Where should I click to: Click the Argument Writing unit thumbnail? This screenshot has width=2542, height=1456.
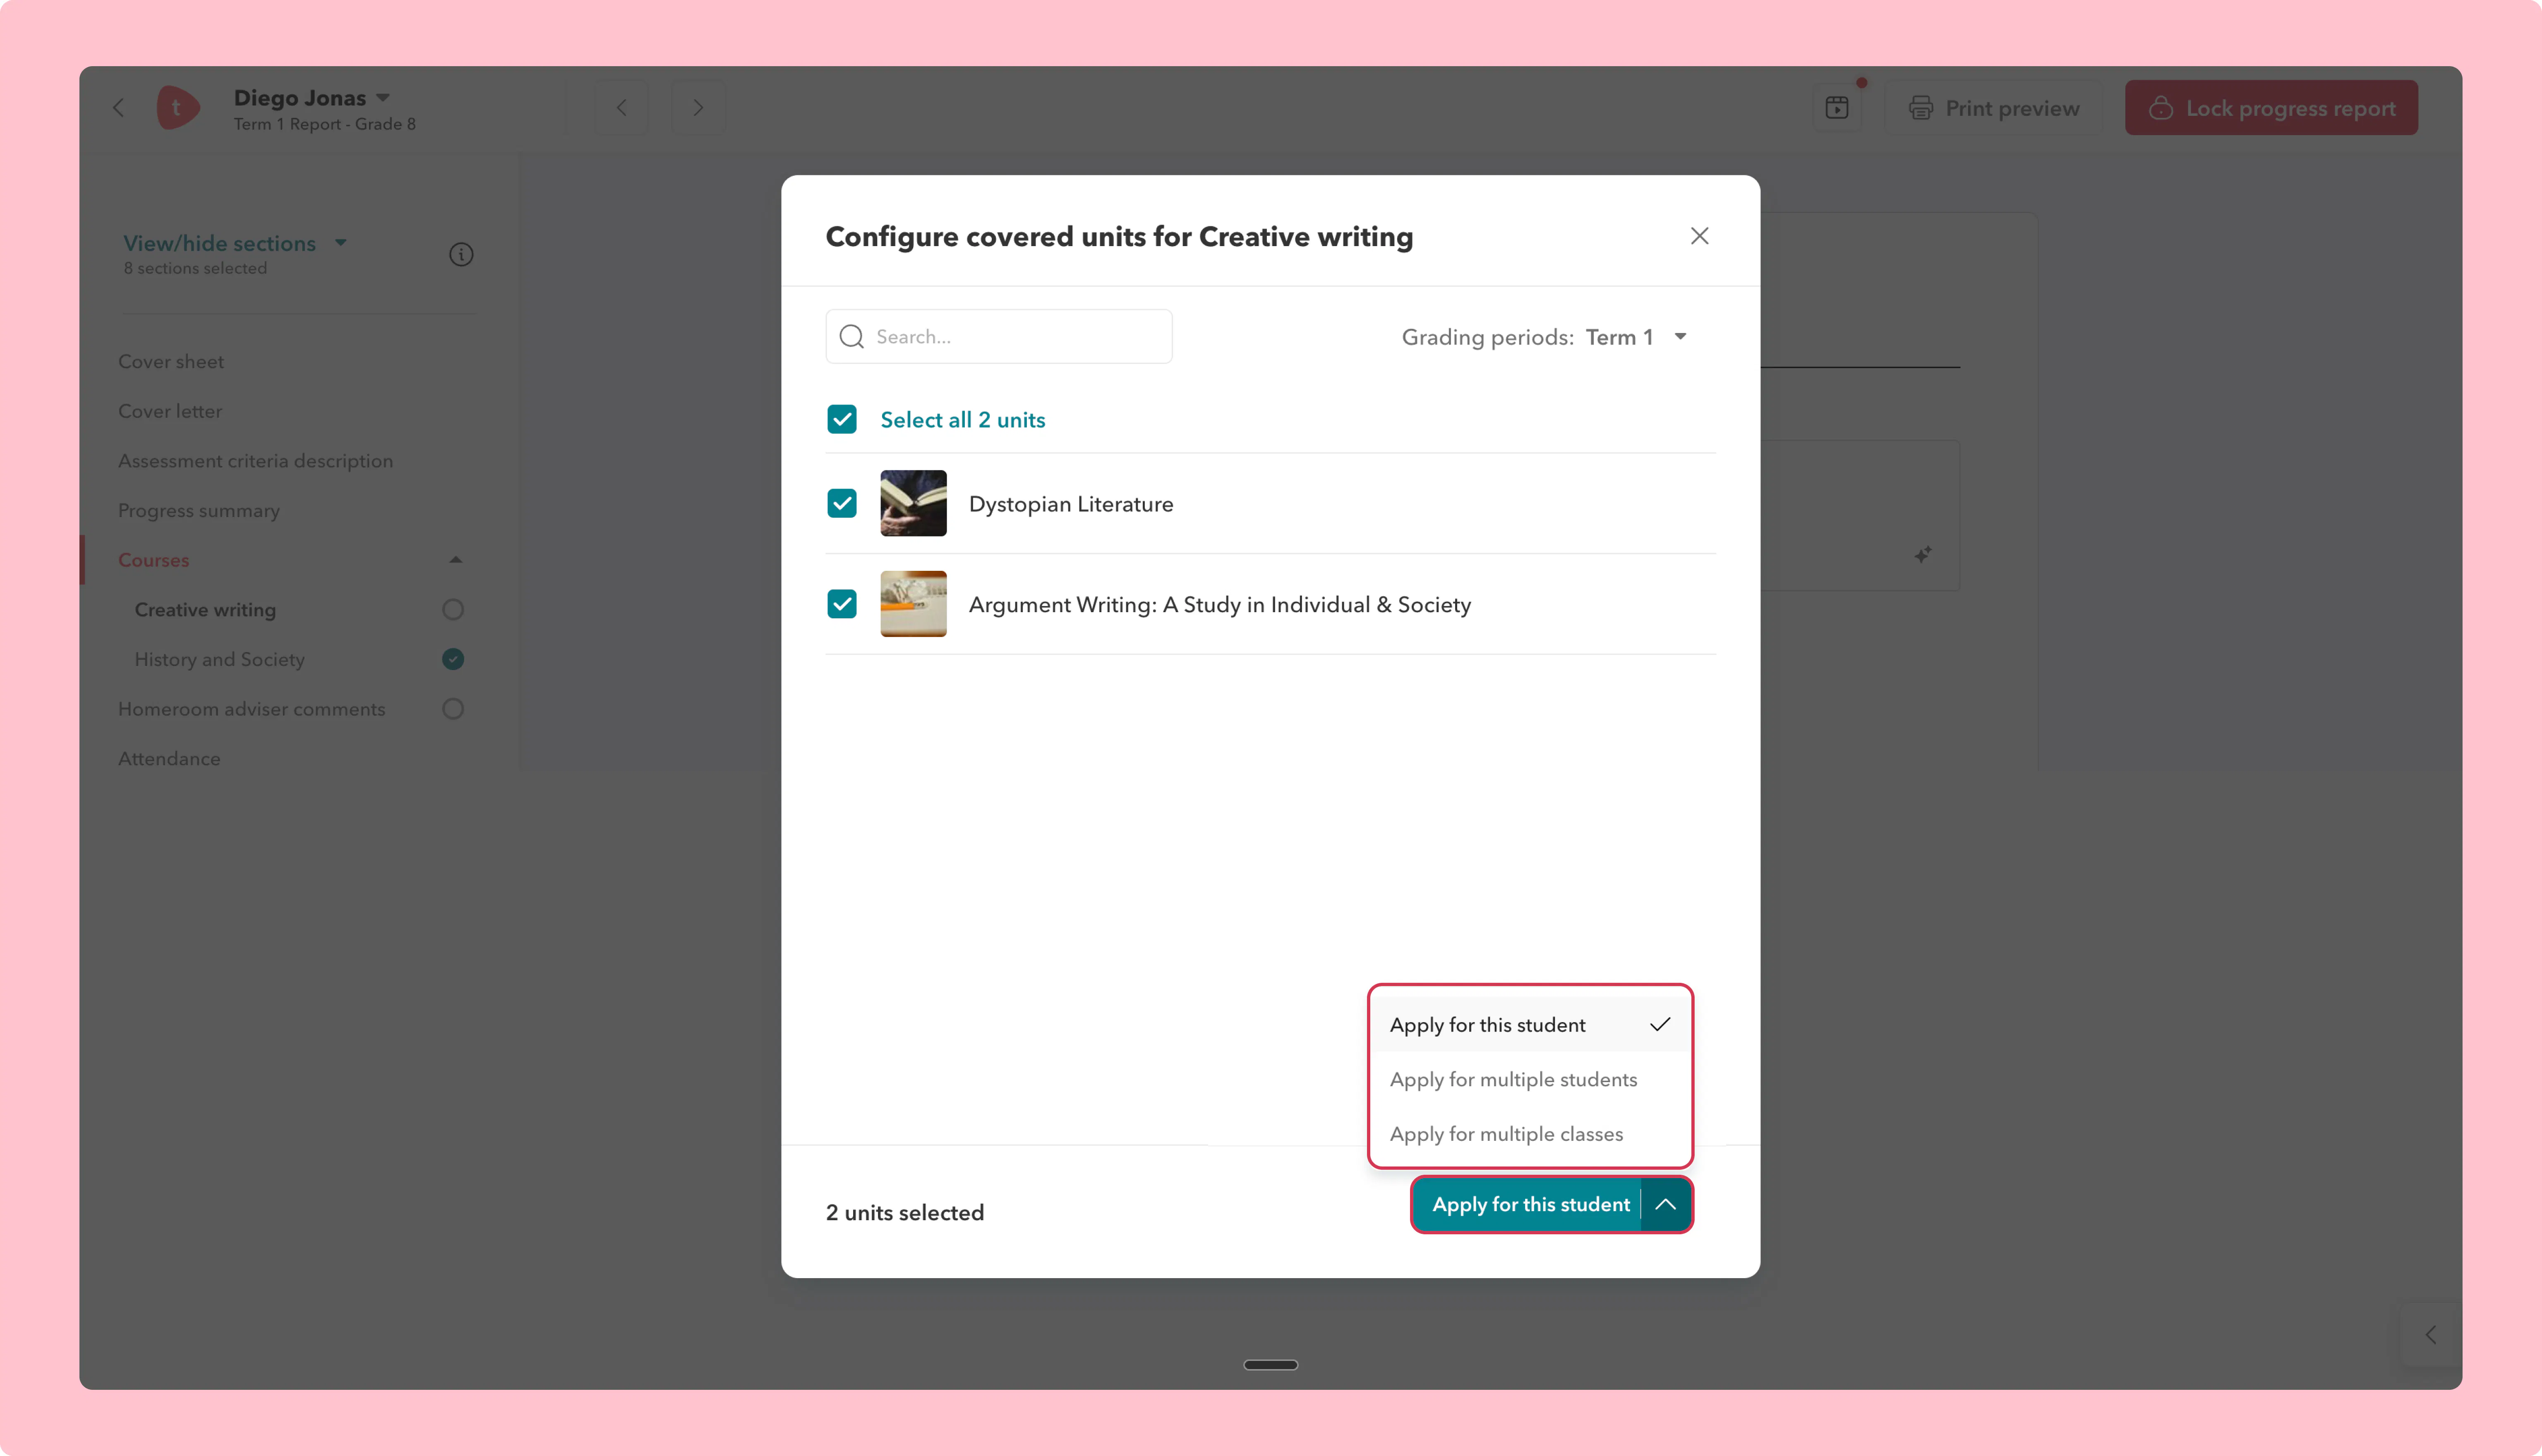pyautogui.click(x=913, y=604)
